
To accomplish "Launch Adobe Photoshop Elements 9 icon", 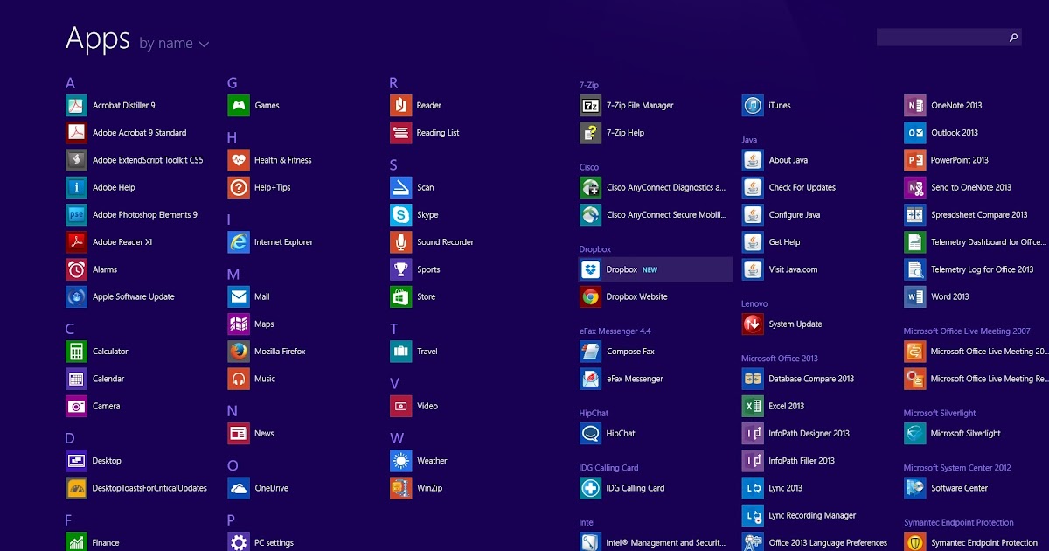I will (x=77, y=215).
